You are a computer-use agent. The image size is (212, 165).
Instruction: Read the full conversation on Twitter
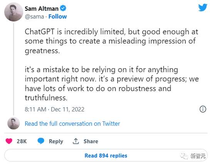click(x=72, y=124)
